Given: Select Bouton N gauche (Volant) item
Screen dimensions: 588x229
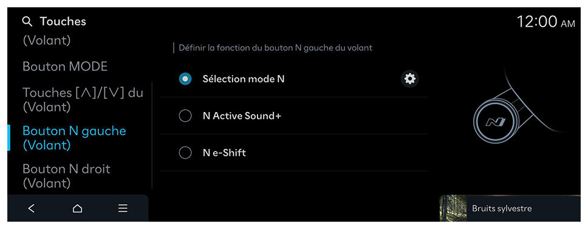Looking at the screenshot, I should coord(74,138).
